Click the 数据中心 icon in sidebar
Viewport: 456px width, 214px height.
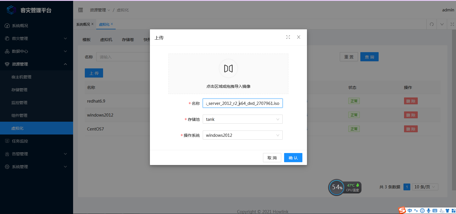point(7,51)
